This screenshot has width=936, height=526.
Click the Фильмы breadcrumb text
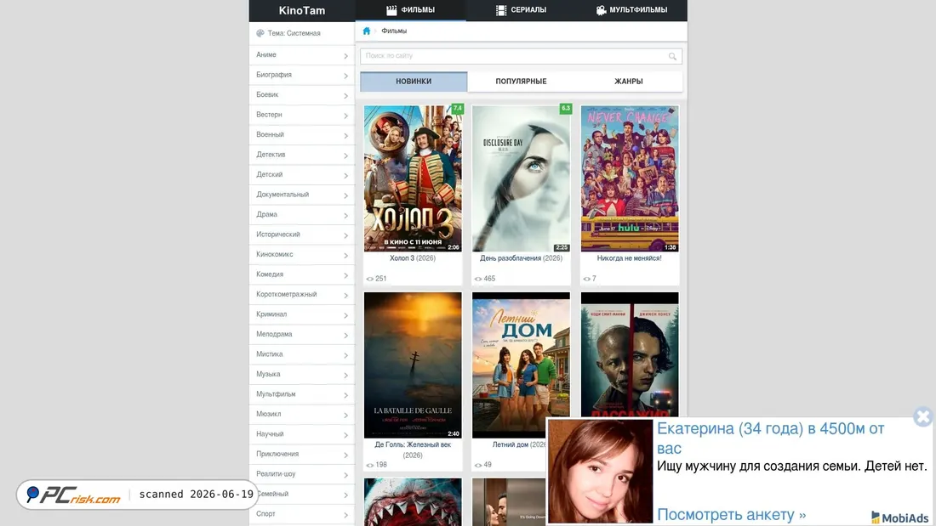tap(394, 31)
